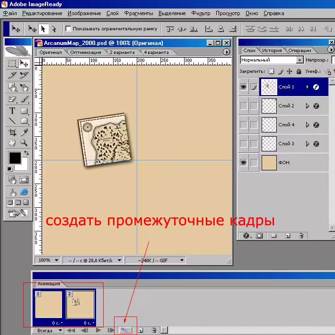Image resolution: width=335 pixels, height=335 pixels.
Task: Select the Hand tool
Action: [x=12, y=142]
